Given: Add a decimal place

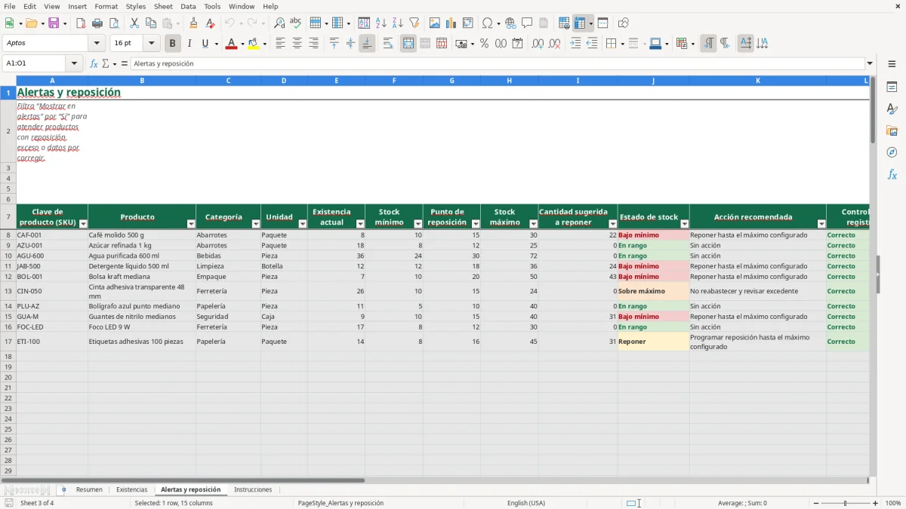Looking at the screenshot, I should point(538,44).
